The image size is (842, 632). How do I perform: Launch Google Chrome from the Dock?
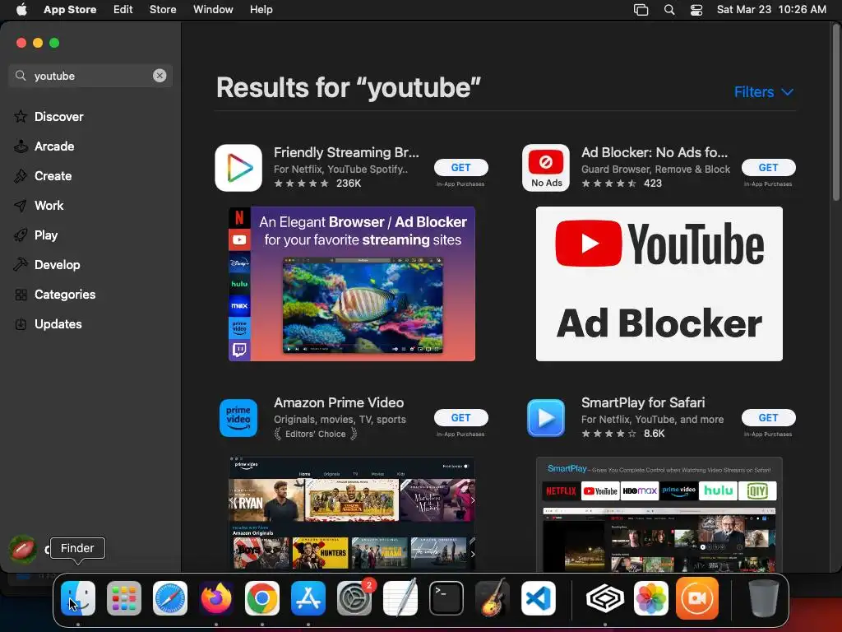pyautogui.click(x=262, y=598)
